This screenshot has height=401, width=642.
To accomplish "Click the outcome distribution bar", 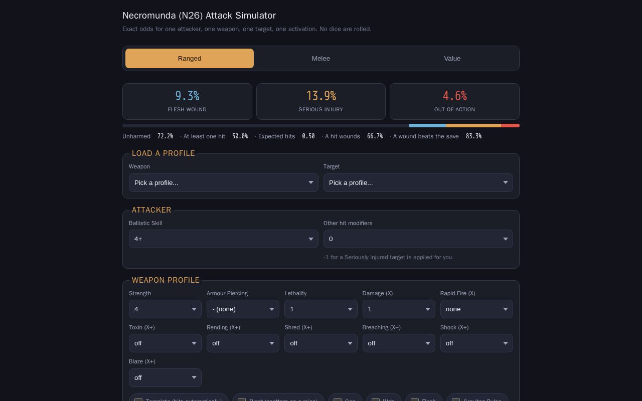I will pos(321,125).
